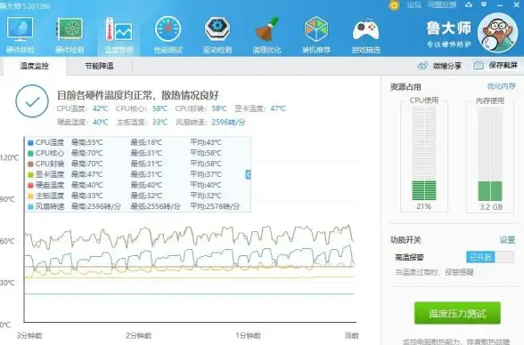Open 游戏精选 gamepad icon
524x345 pixels.
click(365, 35)
